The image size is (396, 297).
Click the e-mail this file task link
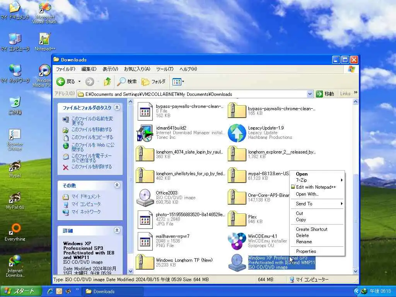(x=91, y=158)
